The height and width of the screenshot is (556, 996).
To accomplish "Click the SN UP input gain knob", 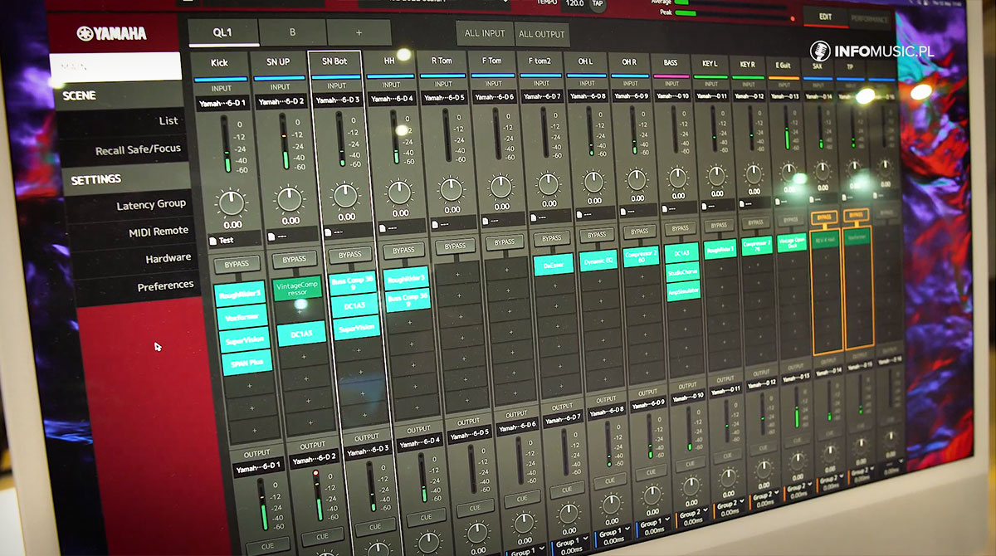I will coord(289,200).
